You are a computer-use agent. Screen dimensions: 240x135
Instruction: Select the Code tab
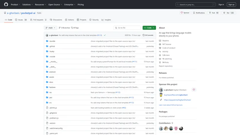9,20
